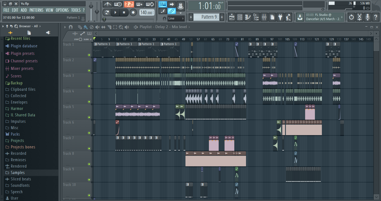381x201 pixels.
Task: Open the TOOLS menu
Action: pyautogui.click(x=76, y=10)
